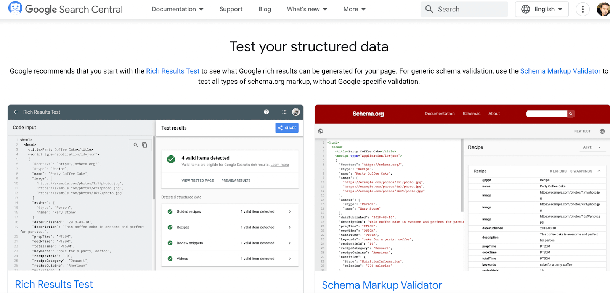This screenshot has width=610, height=293.
Task: Open the three-dot more options menu
Action: [x=583, y=9]
